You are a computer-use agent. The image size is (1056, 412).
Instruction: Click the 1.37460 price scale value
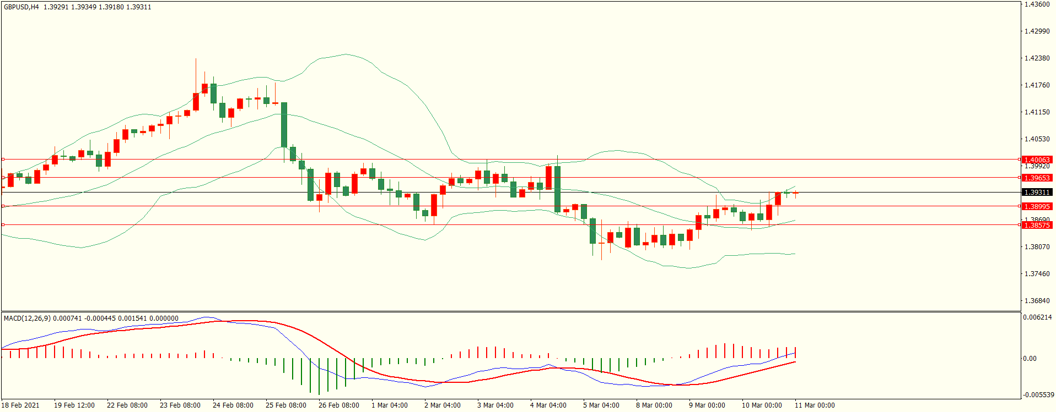pyautogui.click(x=1037, y=274)
